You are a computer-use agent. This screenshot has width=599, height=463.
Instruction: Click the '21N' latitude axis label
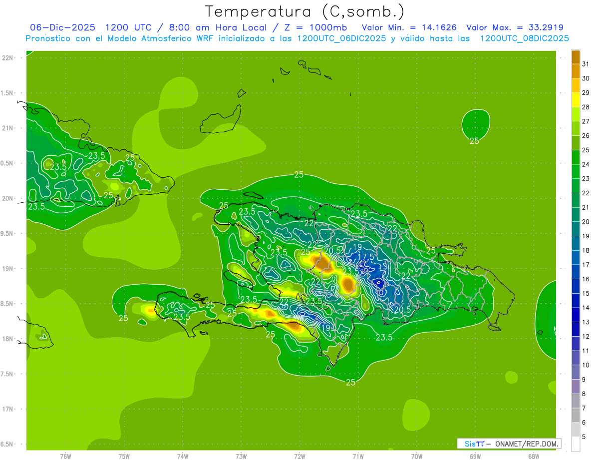point(8,128)
